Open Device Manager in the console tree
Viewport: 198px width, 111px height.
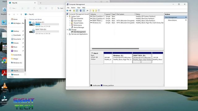(x=79, y=27)
